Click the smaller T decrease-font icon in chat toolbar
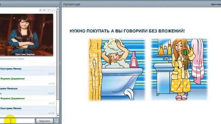Viewport: 221px width, 124px height. coord(53,10)
